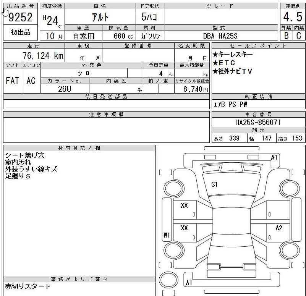
Task: Select the FAT shift type cell
Action: point(12,81)
